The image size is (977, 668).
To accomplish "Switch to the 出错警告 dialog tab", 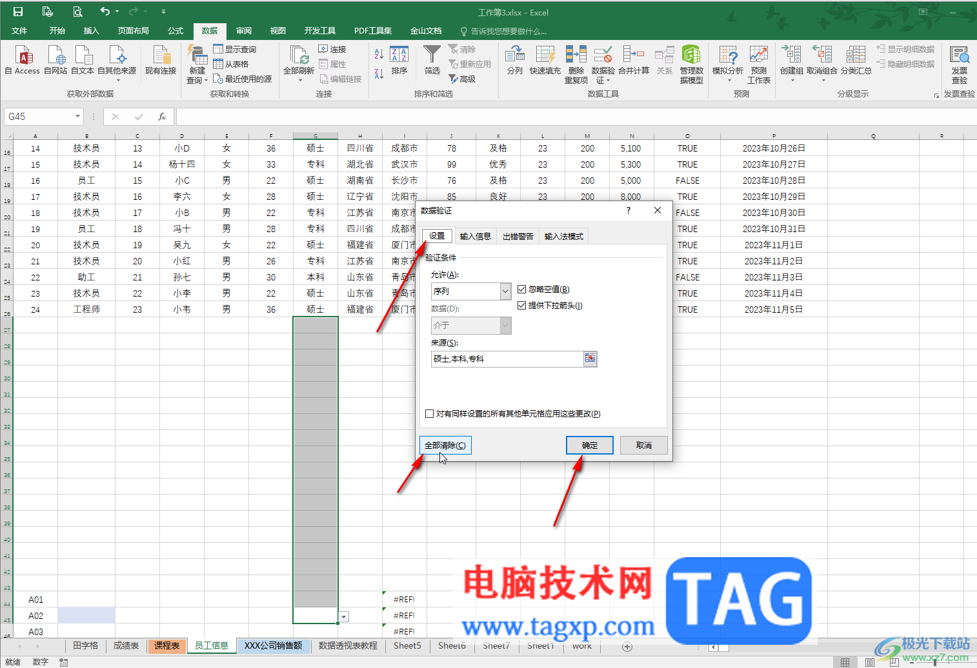I will coord(518,237).
